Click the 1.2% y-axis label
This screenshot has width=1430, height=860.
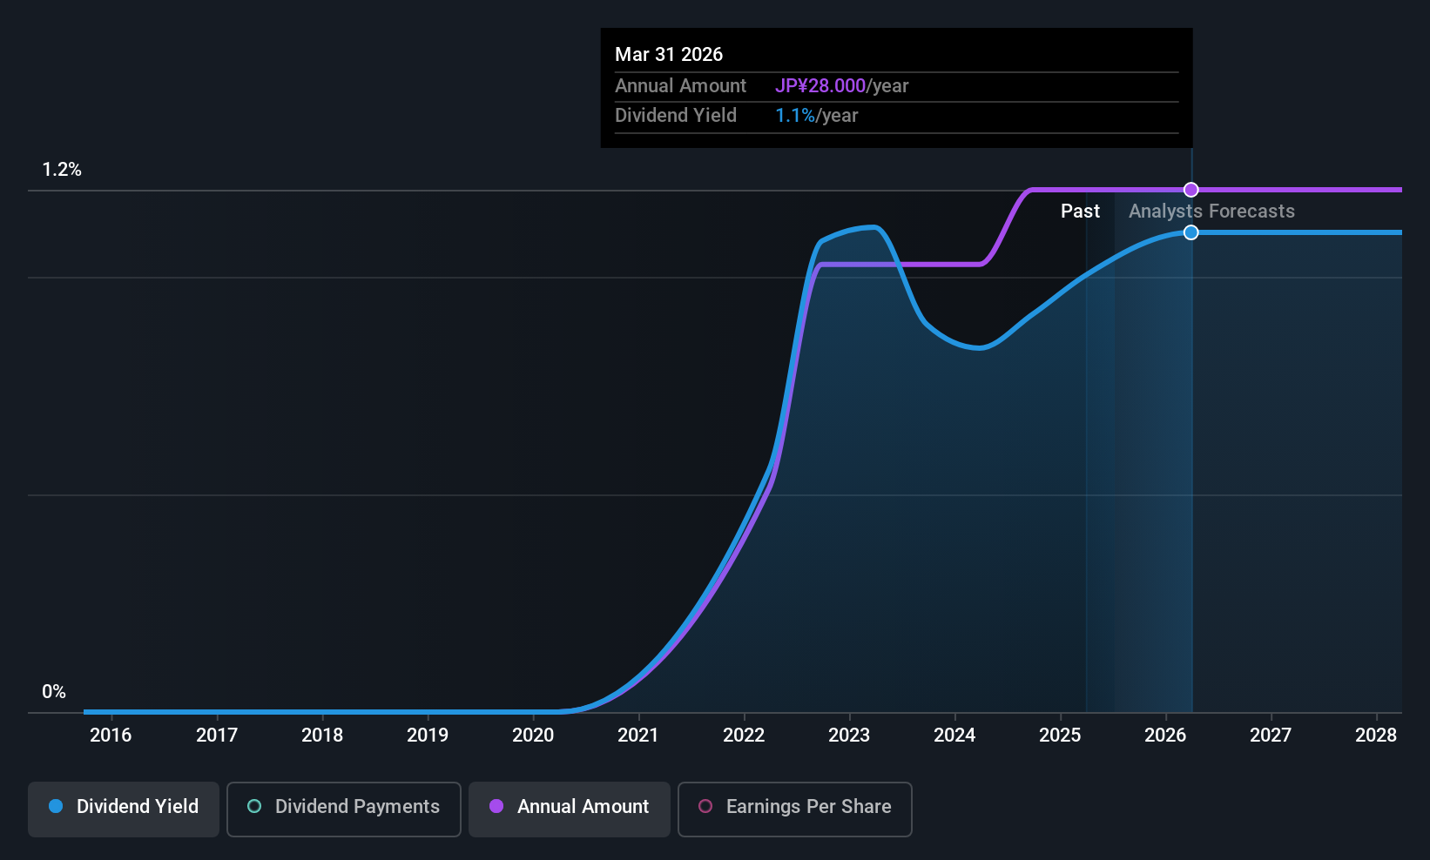click(x=62, y=170)
